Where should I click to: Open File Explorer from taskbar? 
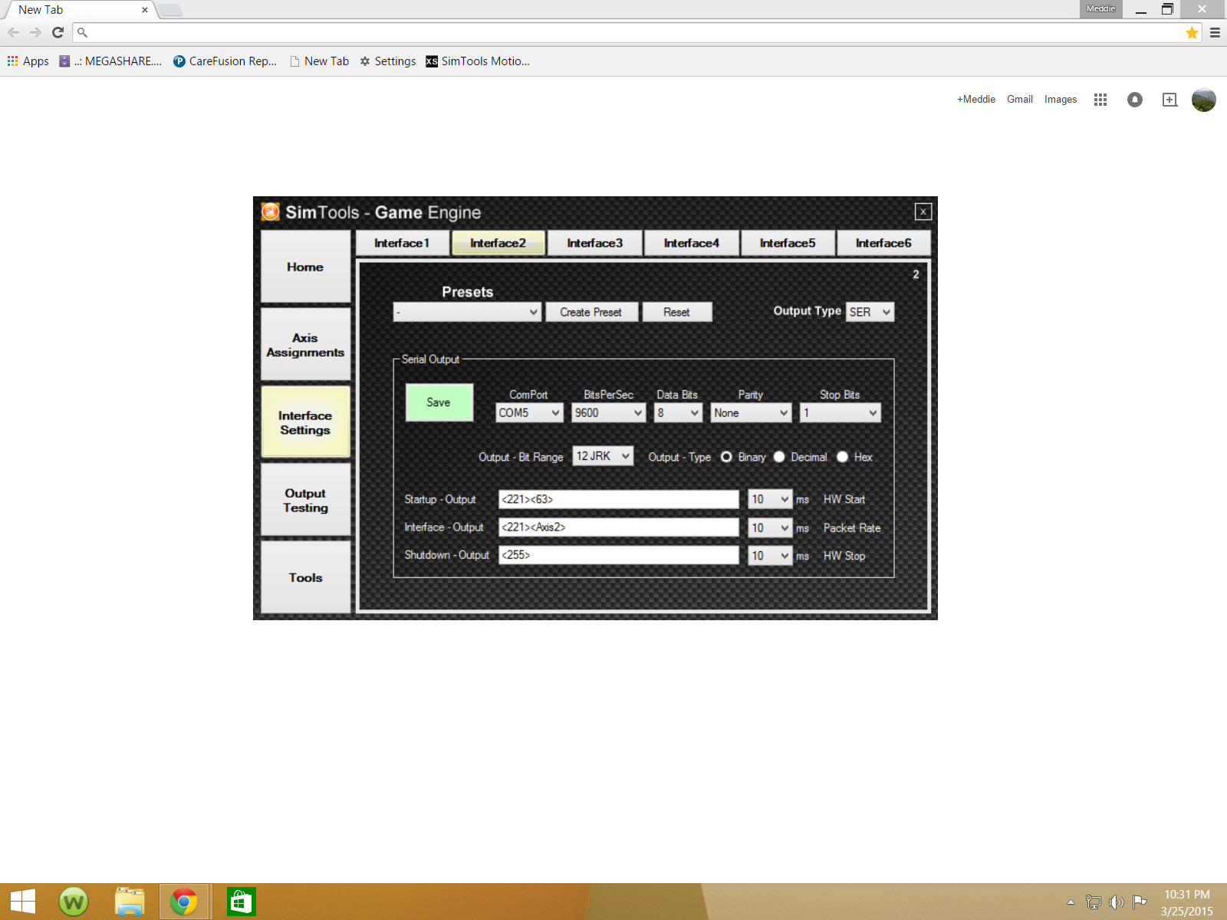click(130, 902)
